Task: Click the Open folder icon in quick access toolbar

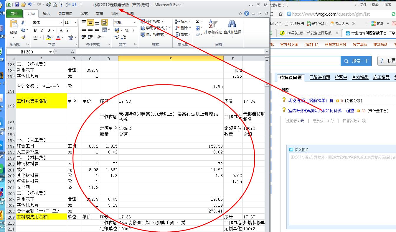Action: [23, 4]
